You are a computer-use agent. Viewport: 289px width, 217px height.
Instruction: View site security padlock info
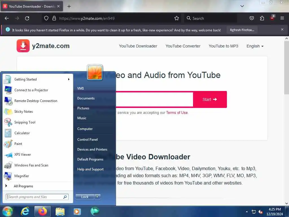click(54, 18)
